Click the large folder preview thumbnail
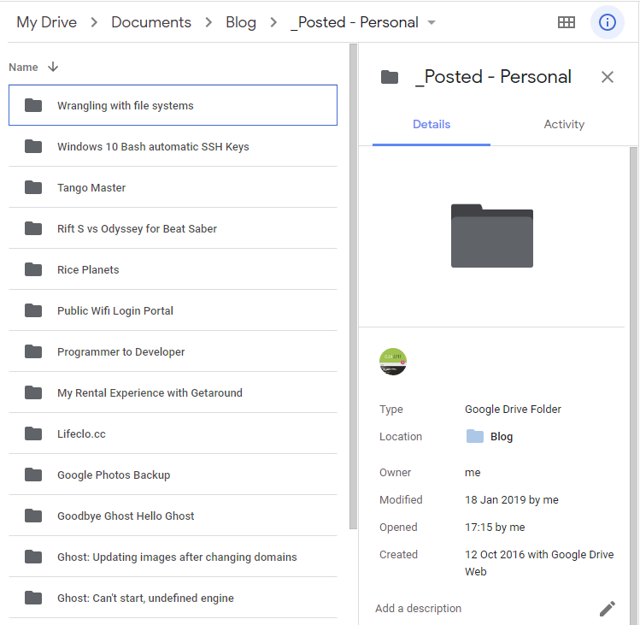 point(492,236)
